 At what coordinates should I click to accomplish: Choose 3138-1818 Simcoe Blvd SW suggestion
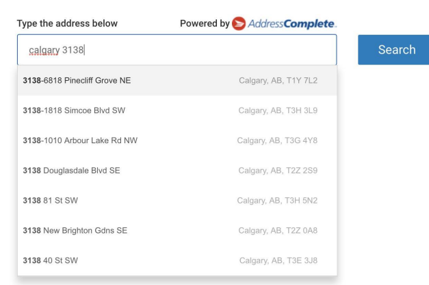(177, 110)
